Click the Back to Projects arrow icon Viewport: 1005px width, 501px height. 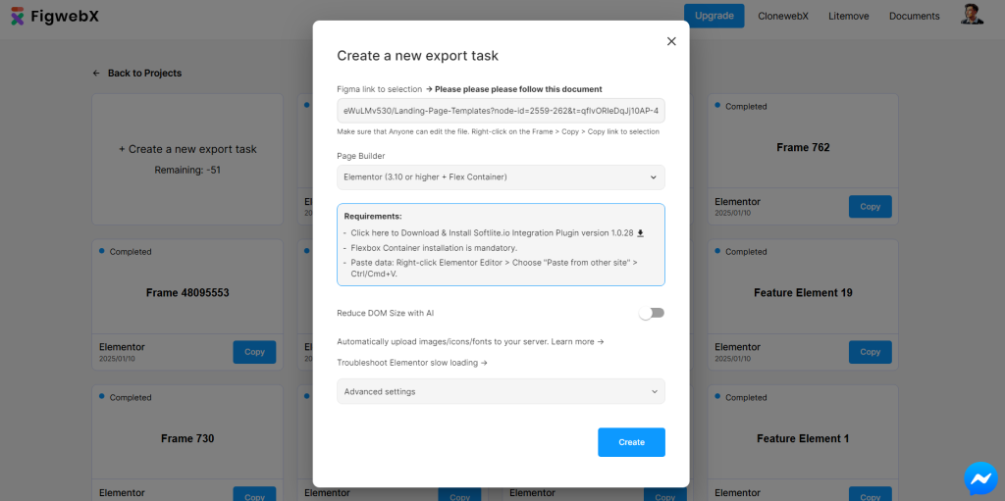(x=96, y=73)
